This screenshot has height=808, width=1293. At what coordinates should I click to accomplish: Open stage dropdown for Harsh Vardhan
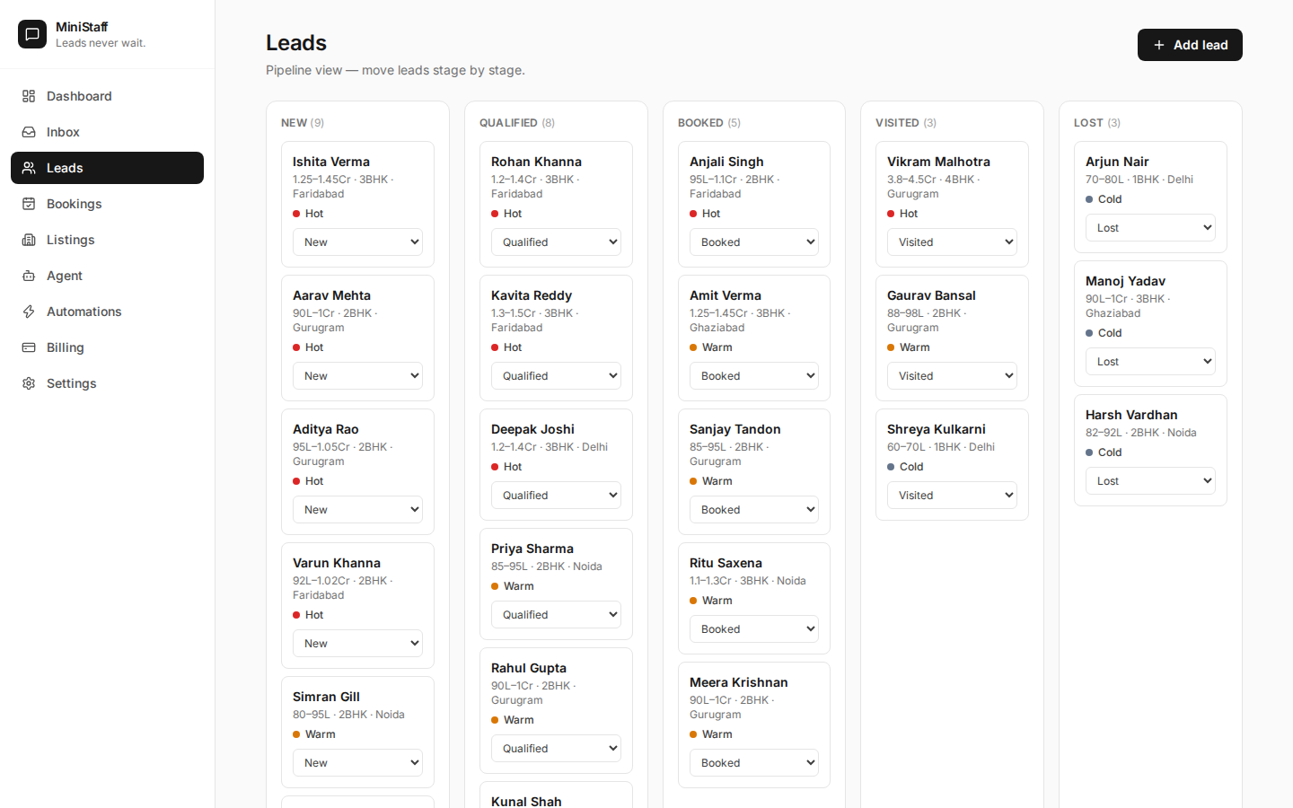1150,481
